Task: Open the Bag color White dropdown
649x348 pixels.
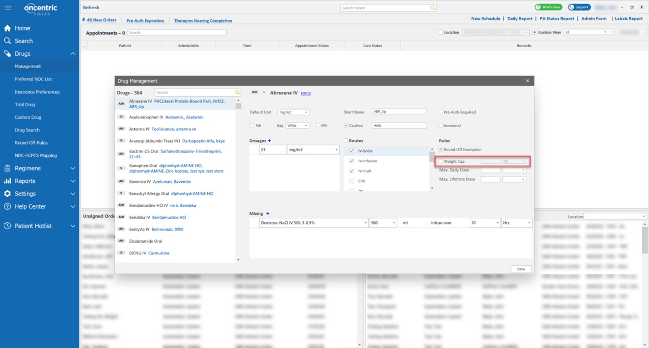Action: point(297,125)
